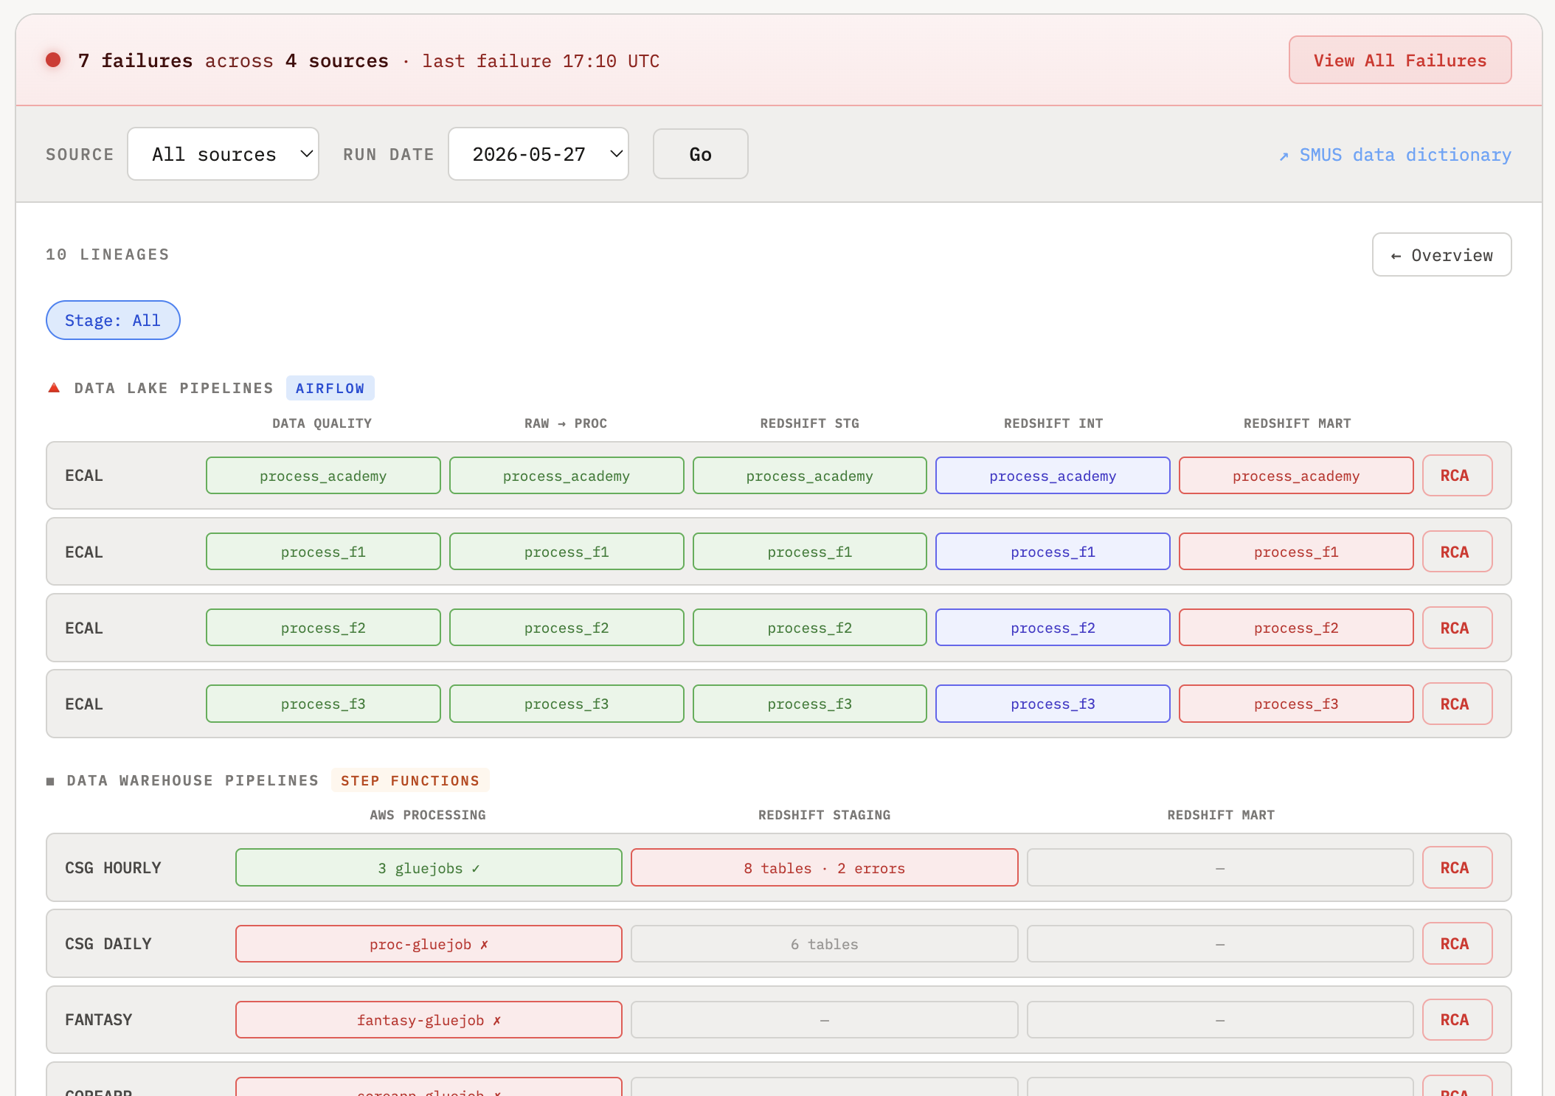Open the SMUS data dictionary link
The image size is (1555, 1096).
(x=1395, y=155)
